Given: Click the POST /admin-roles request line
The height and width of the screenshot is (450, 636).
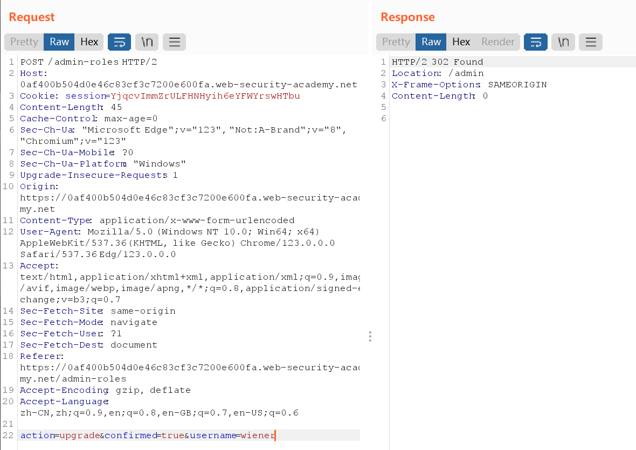Looking at the screenshot, I should 88,62.
